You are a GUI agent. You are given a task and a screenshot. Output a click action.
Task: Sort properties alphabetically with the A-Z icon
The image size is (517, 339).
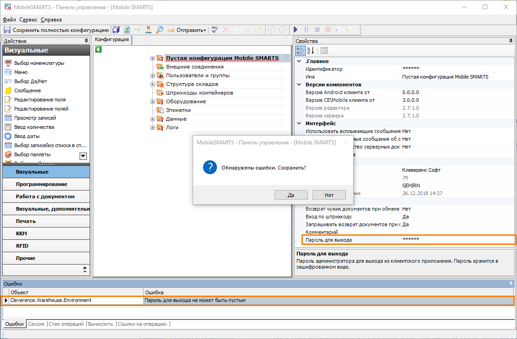point(311,51)
